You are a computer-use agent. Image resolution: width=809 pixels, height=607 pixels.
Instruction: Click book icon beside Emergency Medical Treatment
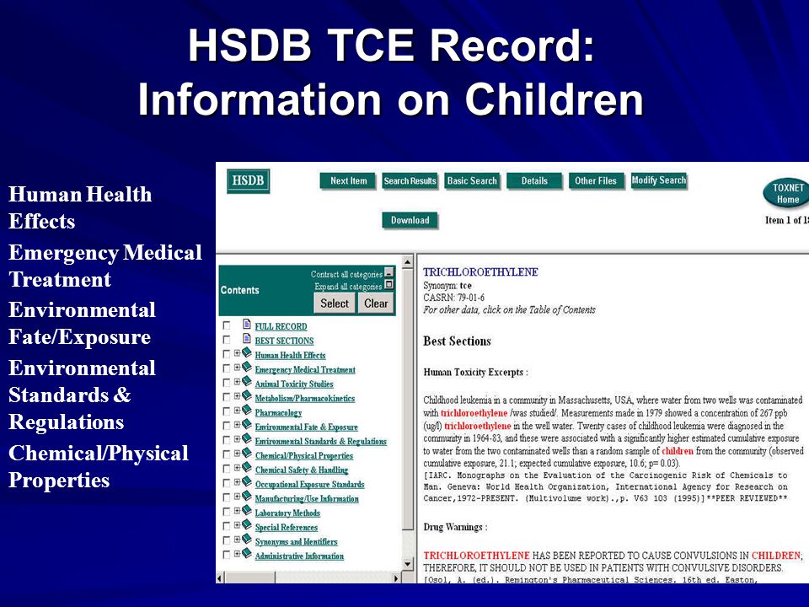[247, 367]
